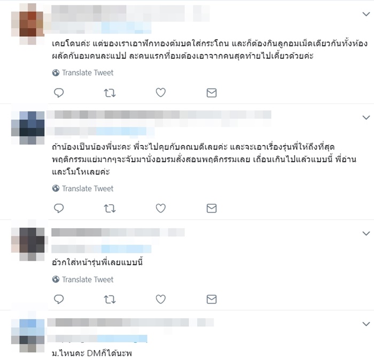Retweet the first tweet

[110, 93]
